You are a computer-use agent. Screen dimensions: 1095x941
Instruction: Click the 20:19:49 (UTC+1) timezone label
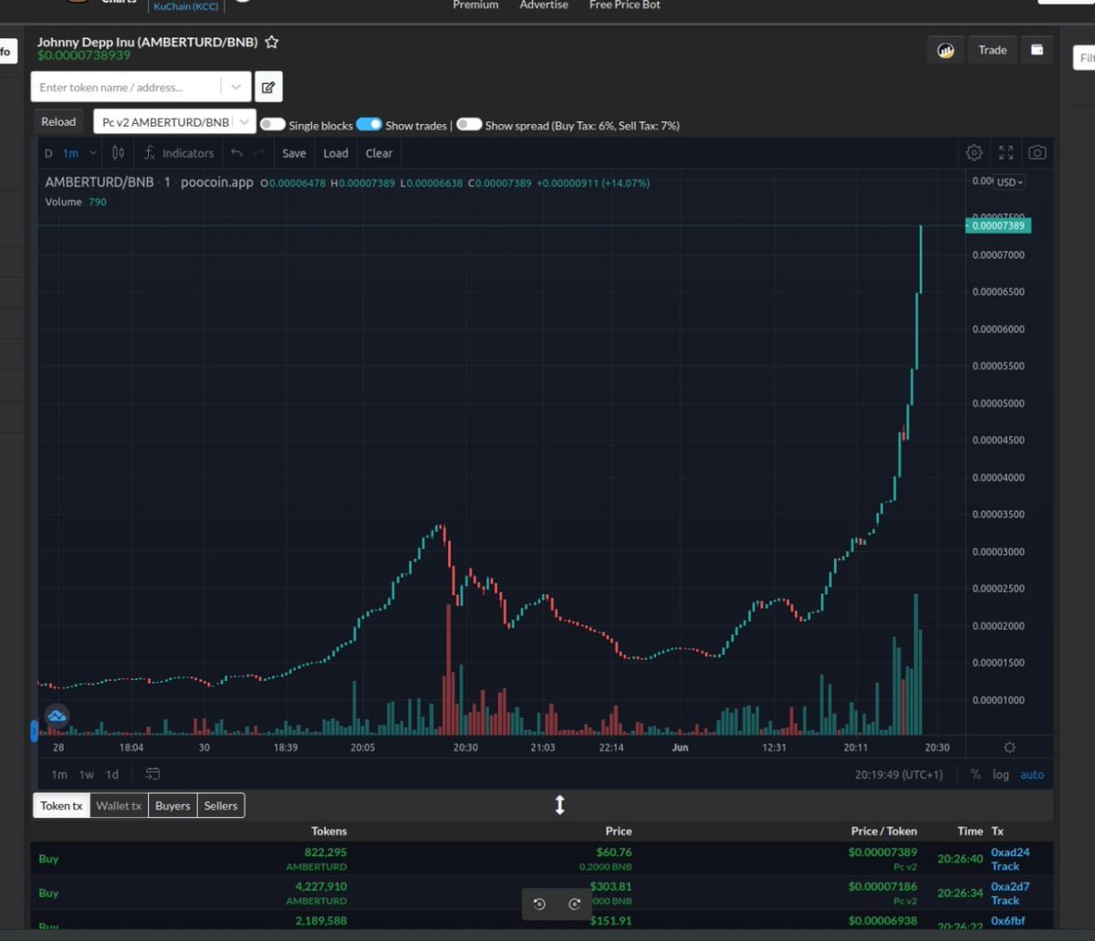pos(898,775)
